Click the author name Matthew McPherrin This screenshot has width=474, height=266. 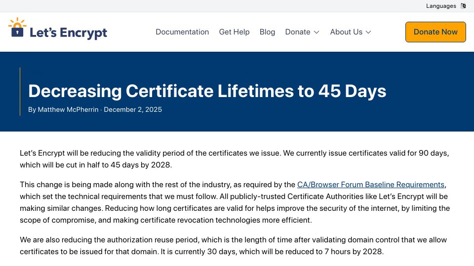point(68,109)
